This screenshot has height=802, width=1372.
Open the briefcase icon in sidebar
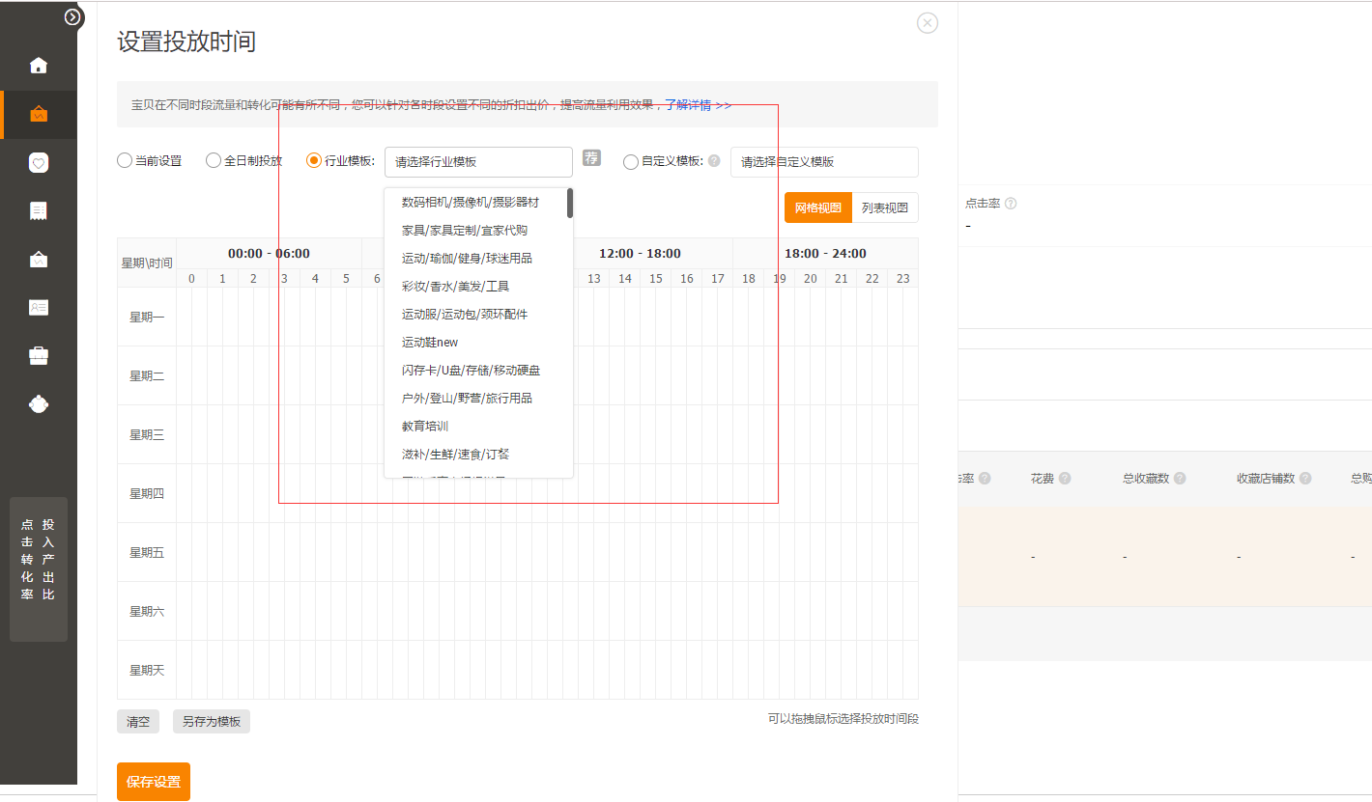click(39, 356)
